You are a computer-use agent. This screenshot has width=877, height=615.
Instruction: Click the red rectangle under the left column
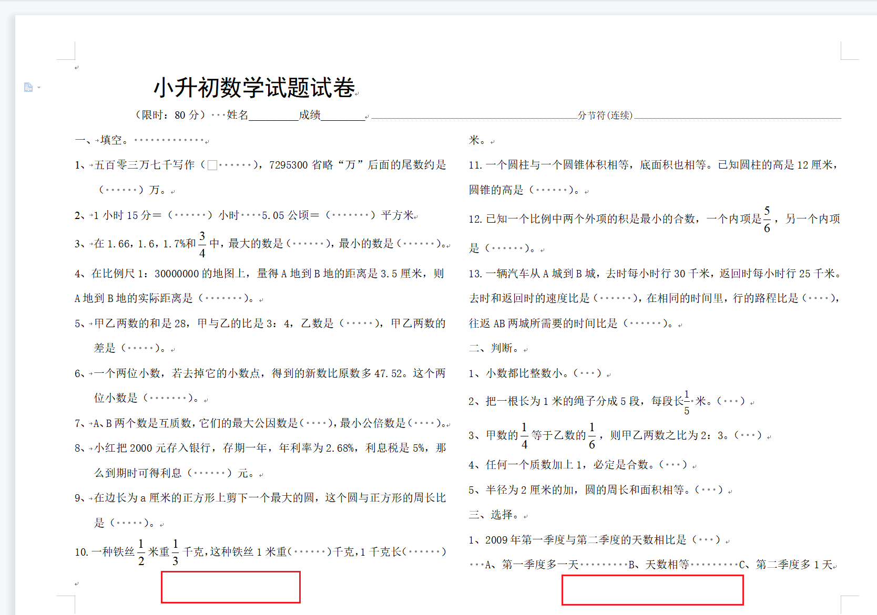click(x=230, y=587)
